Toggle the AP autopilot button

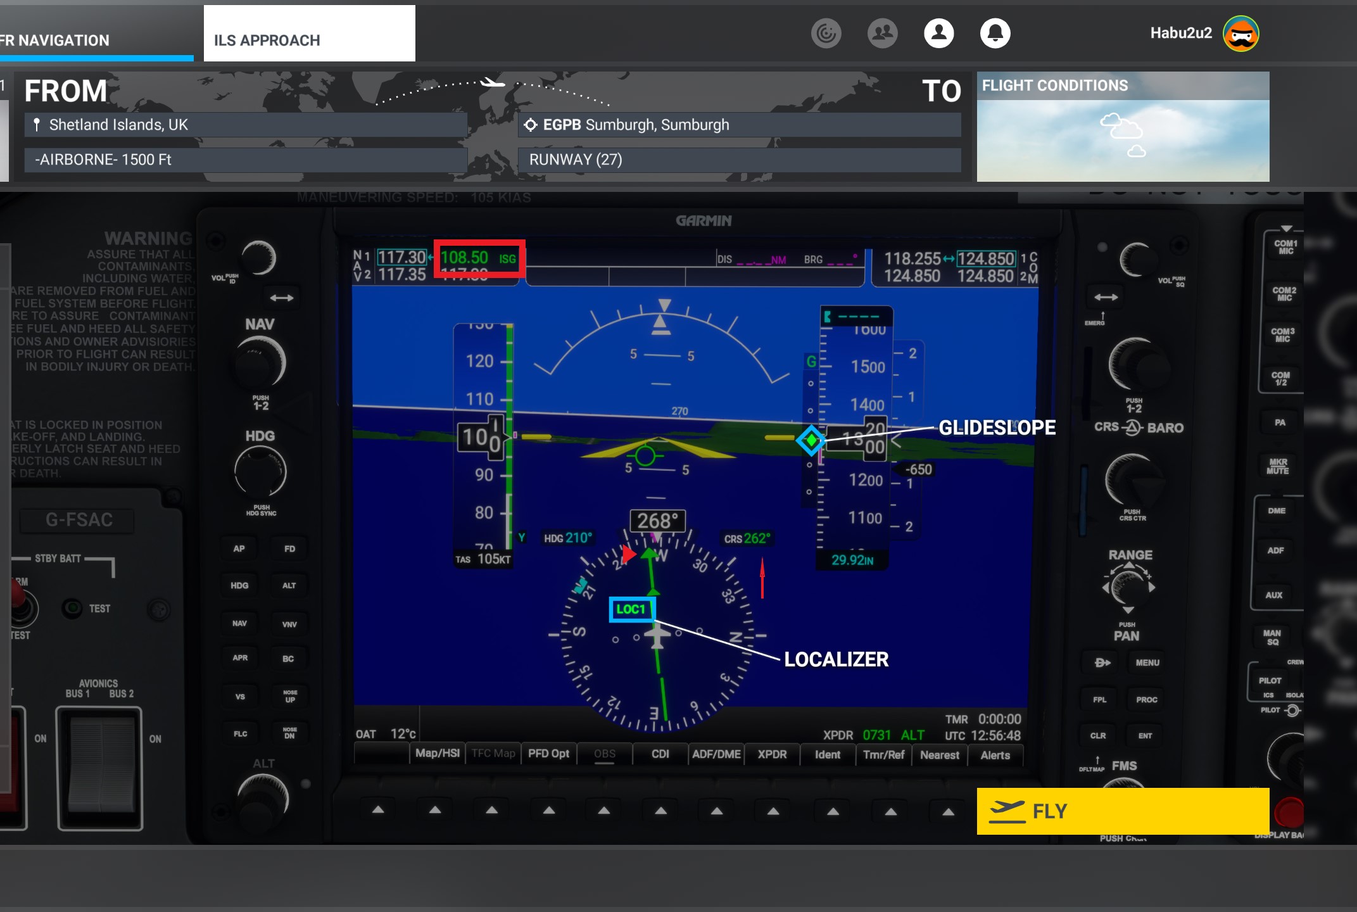(239, 548)
